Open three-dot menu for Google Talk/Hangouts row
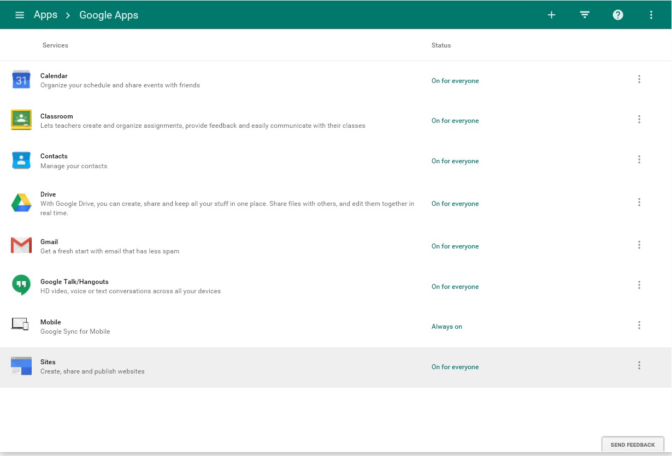Screen dimensions: 672x456 pos(639,285)
